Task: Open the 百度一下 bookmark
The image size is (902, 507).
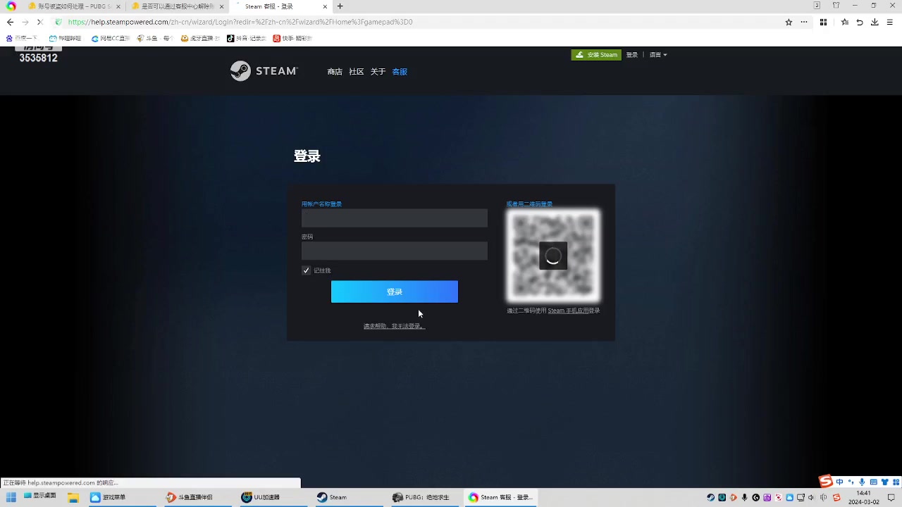Action: pyautogui.click(x=23, y=39)
